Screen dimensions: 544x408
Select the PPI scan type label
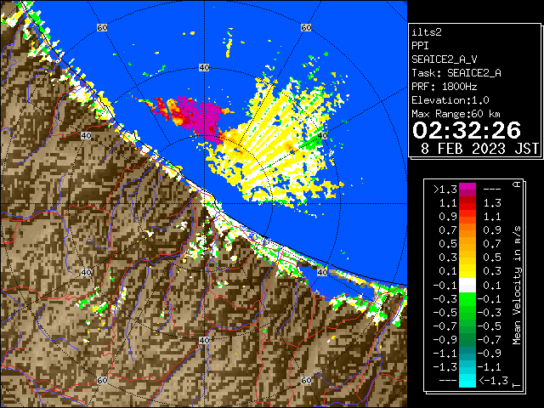point(420,46)
